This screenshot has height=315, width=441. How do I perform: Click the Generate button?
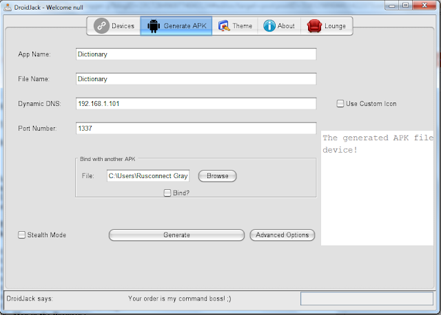coord(176,235)
